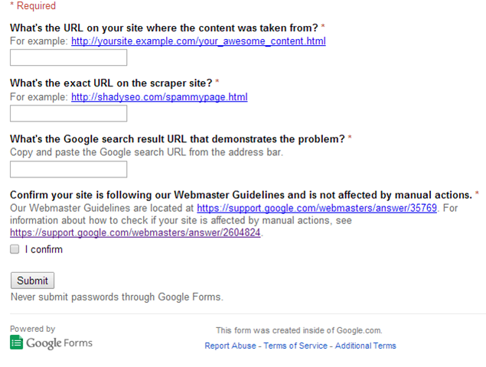This screenshot has height=367, width=486.
Task: Click the "content was taken from" question label
Action: [x=163, y=28]
